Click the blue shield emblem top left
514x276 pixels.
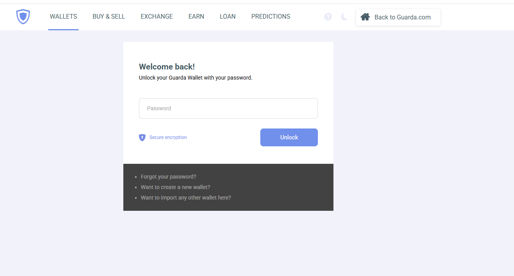click(x=23, y=17)
